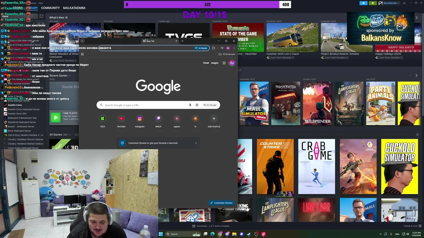This screenshot has width=424, height=238.
Task: Open a new Chrome tab with plus
Action: (x=182, y=41)
